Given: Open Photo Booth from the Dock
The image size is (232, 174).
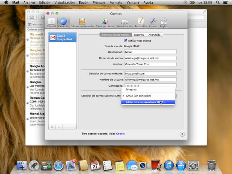Looking at the screenshot, I should 156,165.
